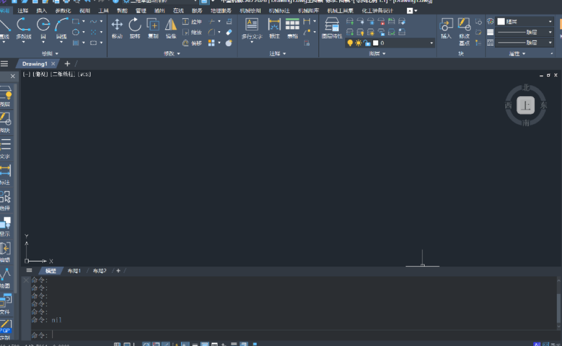
Task: Click the 北 (North) label on the compass
Action: 526,88
